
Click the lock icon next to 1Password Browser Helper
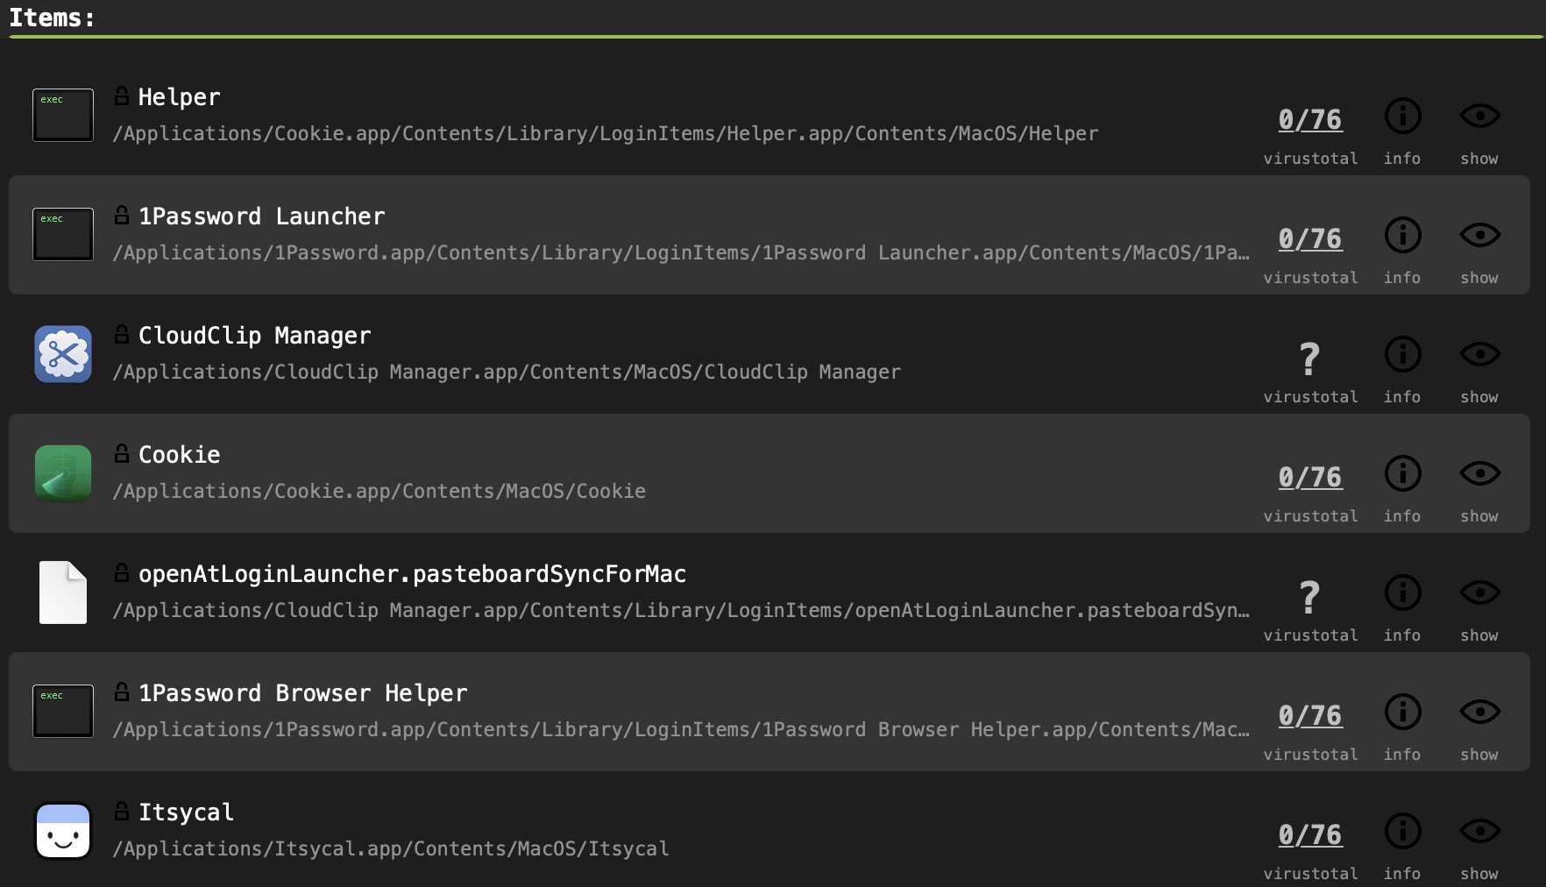pos(122,692)
